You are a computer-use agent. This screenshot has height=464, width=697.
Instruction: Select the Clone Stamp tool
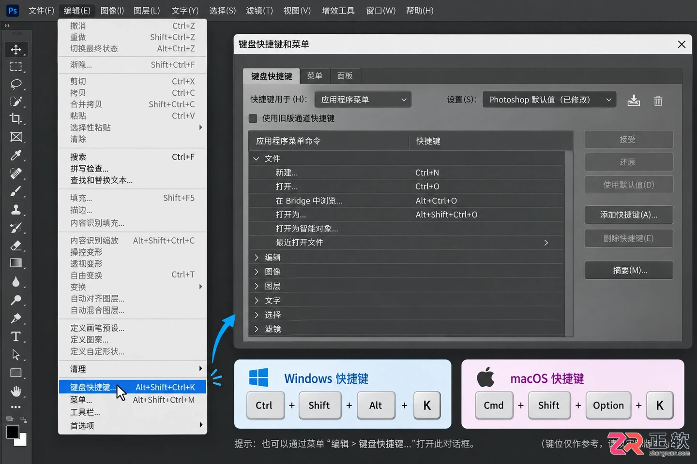[x=16, y=210]
